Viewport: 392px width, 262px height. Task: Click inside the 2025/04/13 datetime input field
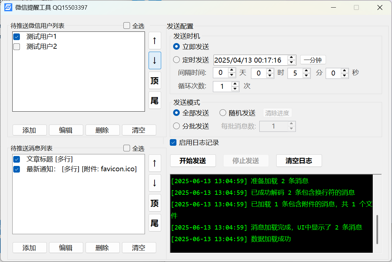252,60
